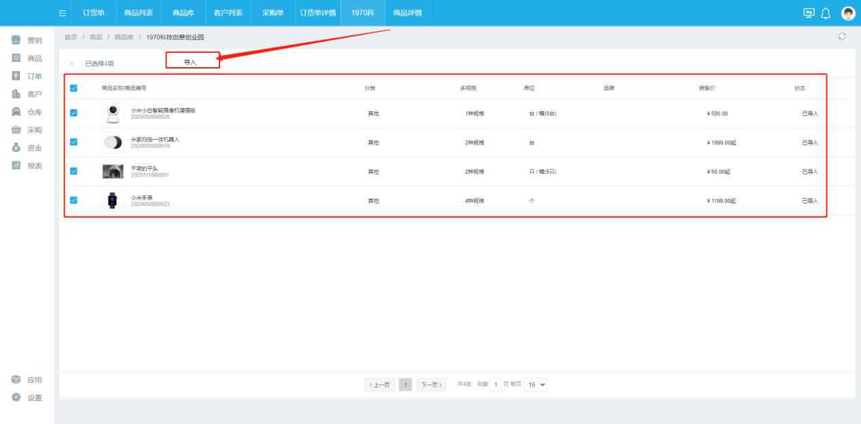
Task: Open the 仓库 warehouse sidebar icon
Action: pos(16,112)
